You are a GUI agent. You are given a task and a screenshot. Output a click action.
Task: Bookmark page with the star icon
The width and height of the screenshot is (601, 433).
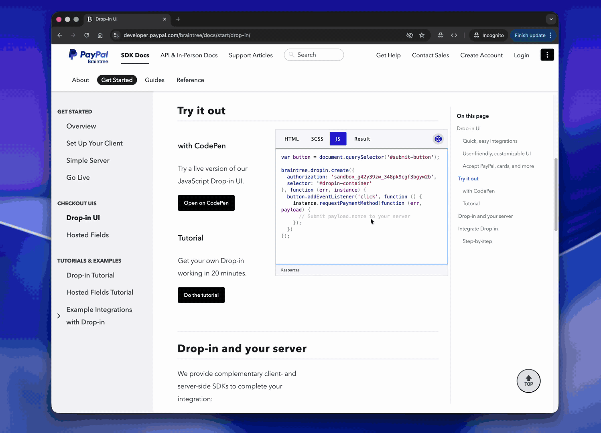coord(422,35)
